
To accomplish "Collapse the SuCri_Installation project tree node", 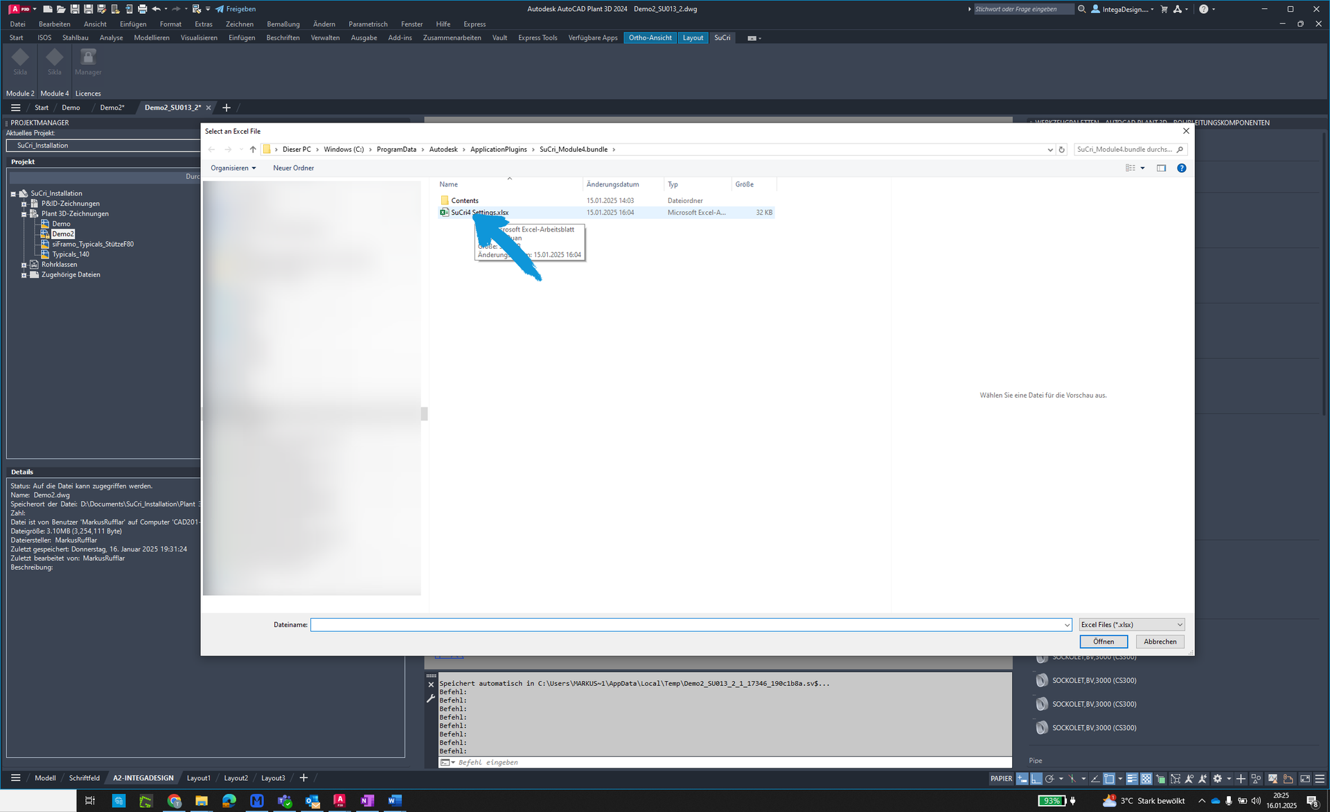I will click(13, 194).
